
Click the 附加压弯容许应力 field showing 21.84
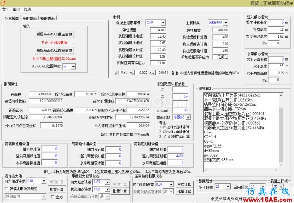point(159,63)
